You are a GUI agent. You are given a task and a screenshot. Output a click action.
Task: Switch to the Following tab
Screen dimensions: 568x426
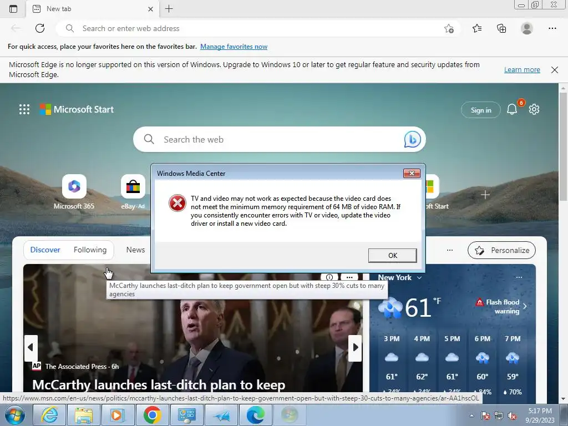pos(90,250)
